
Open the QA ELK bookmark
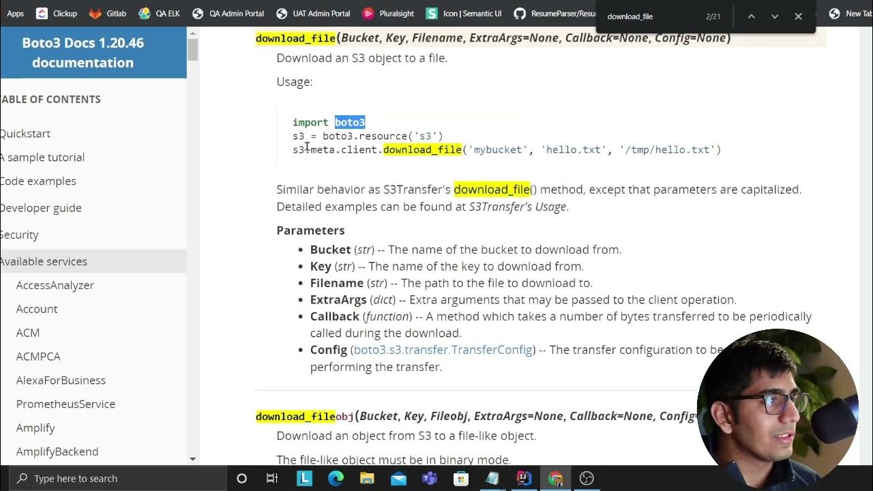(160, 13)
